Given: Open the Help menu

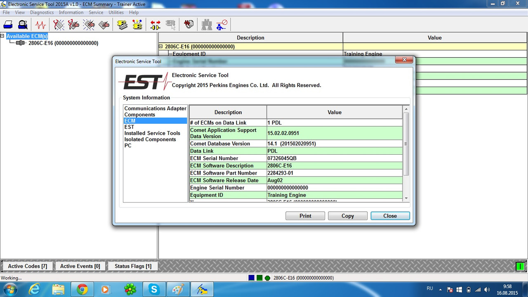Looking at the screenshot, I should [x=134, y=12].
